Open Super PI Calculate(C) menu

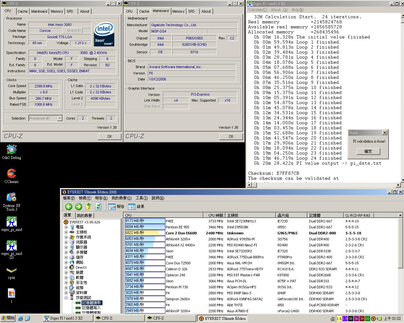[258, 10]
